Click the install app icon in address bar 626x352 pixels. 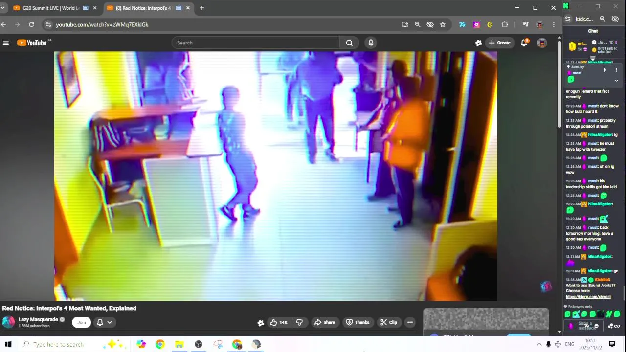point(405,24)
